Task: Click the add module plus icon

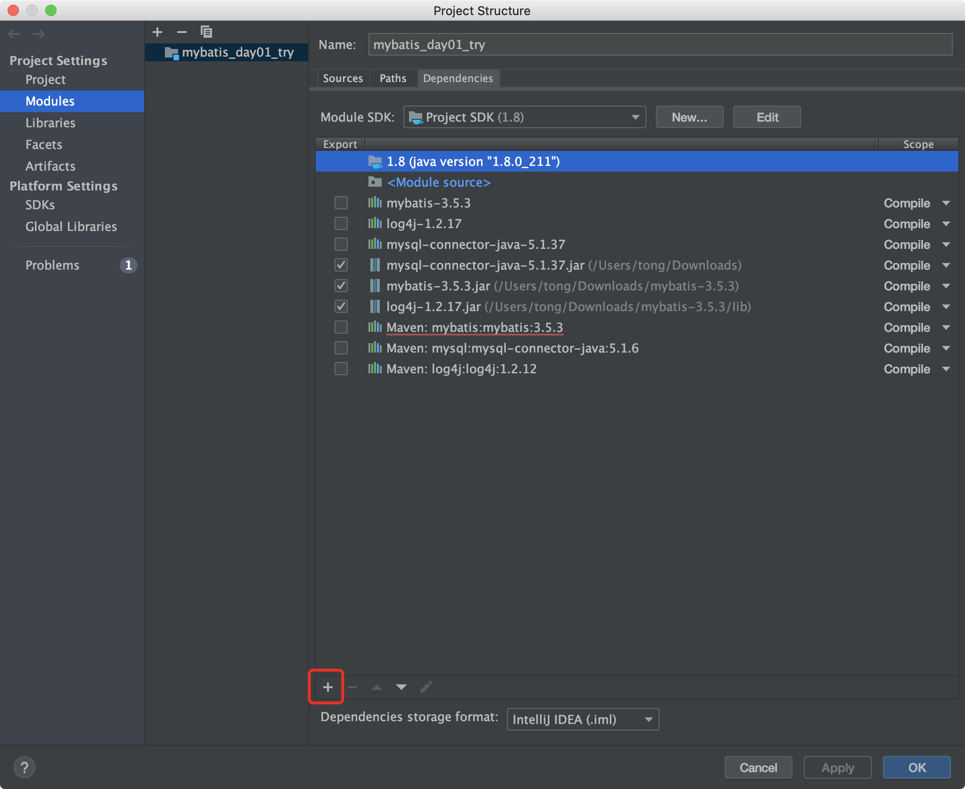Action: click(x=157, y=32)
